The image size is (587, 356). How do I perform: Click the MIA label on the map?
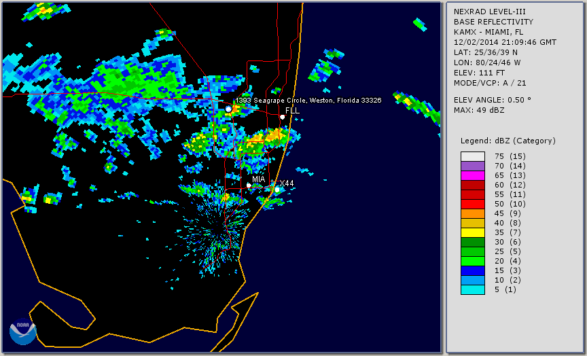pos(258,179)
